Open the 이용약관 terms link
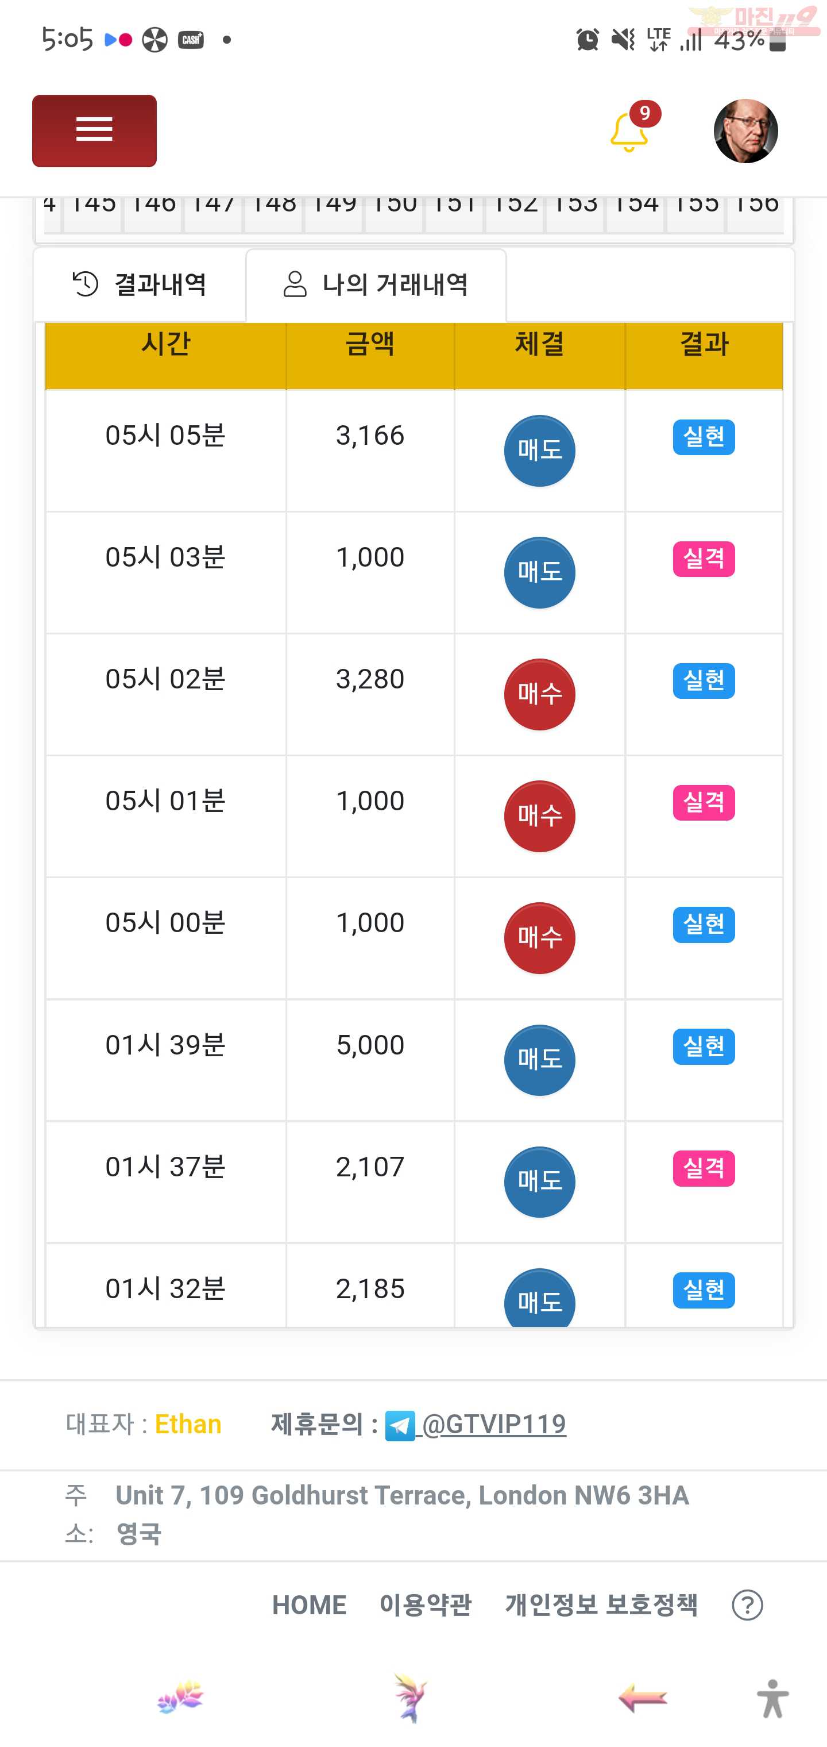The image size is (827, 1747). click(425, 1605)
